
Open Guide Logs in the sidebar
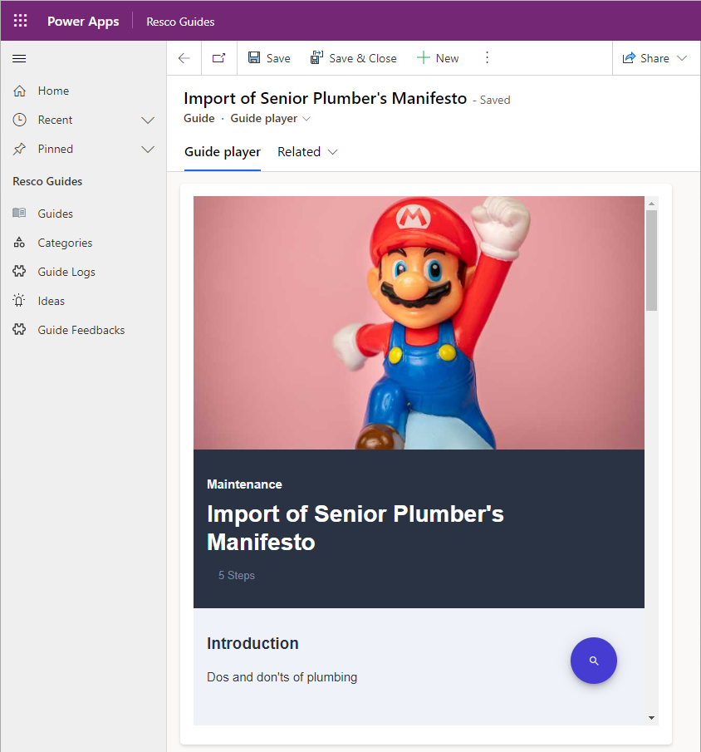tap(66, 272)
